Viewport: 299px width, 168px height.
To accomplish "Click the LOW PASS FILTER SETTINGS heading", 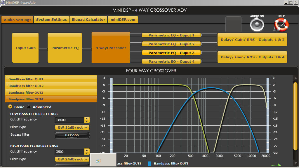I will (x=34, y=114).
